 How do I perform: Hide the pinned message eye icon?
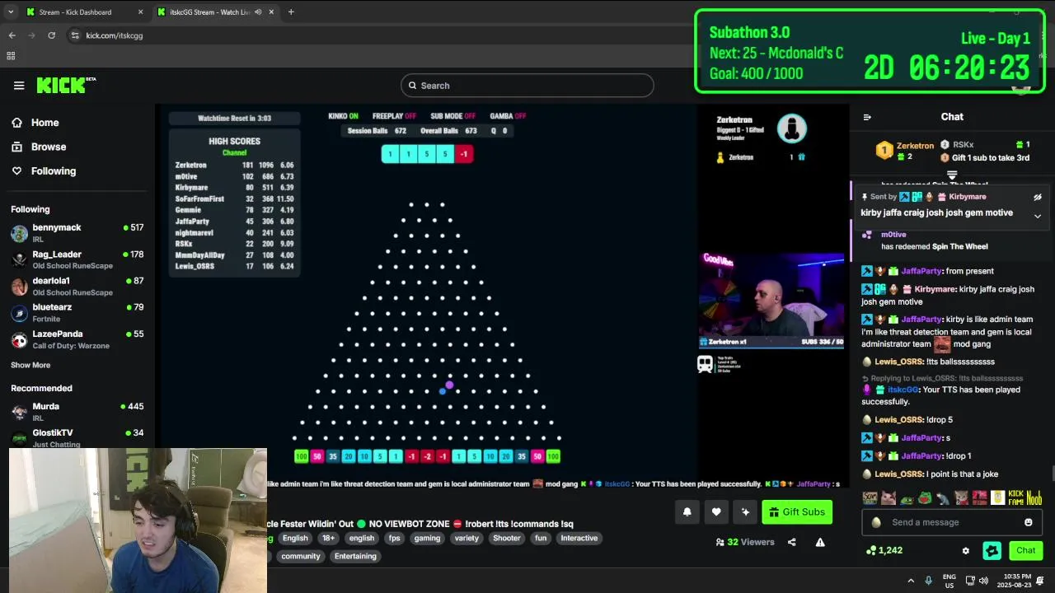tap(1038, 197)
